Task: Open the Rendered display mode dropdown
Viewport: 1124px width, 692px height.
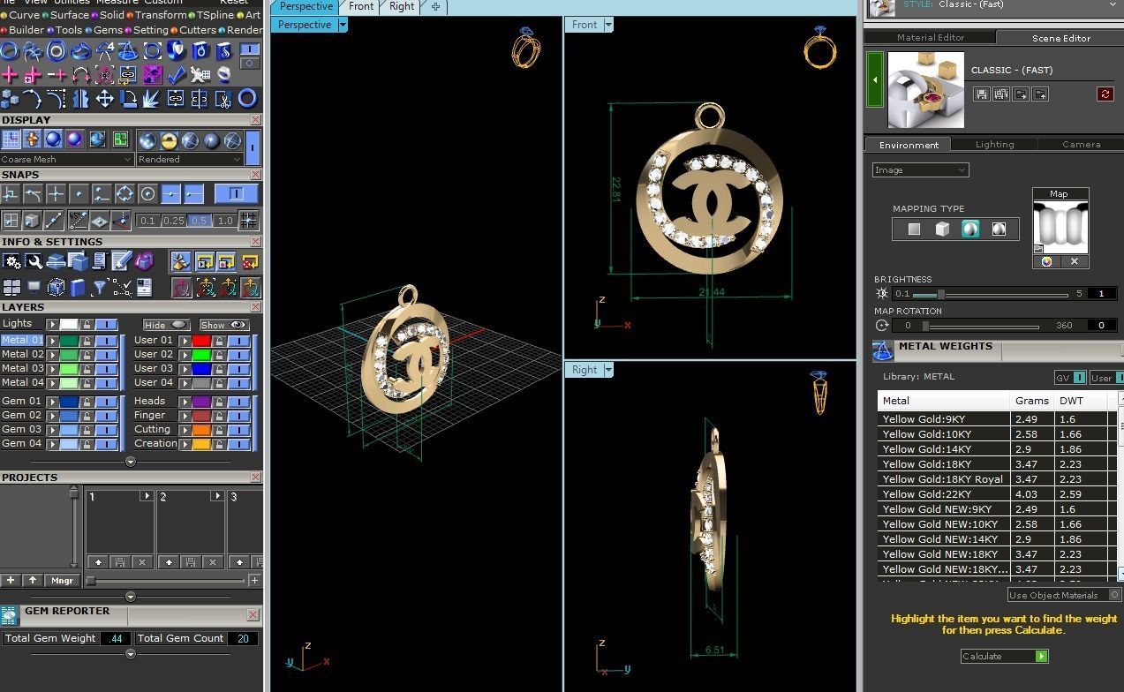Action: pos(190,159)
